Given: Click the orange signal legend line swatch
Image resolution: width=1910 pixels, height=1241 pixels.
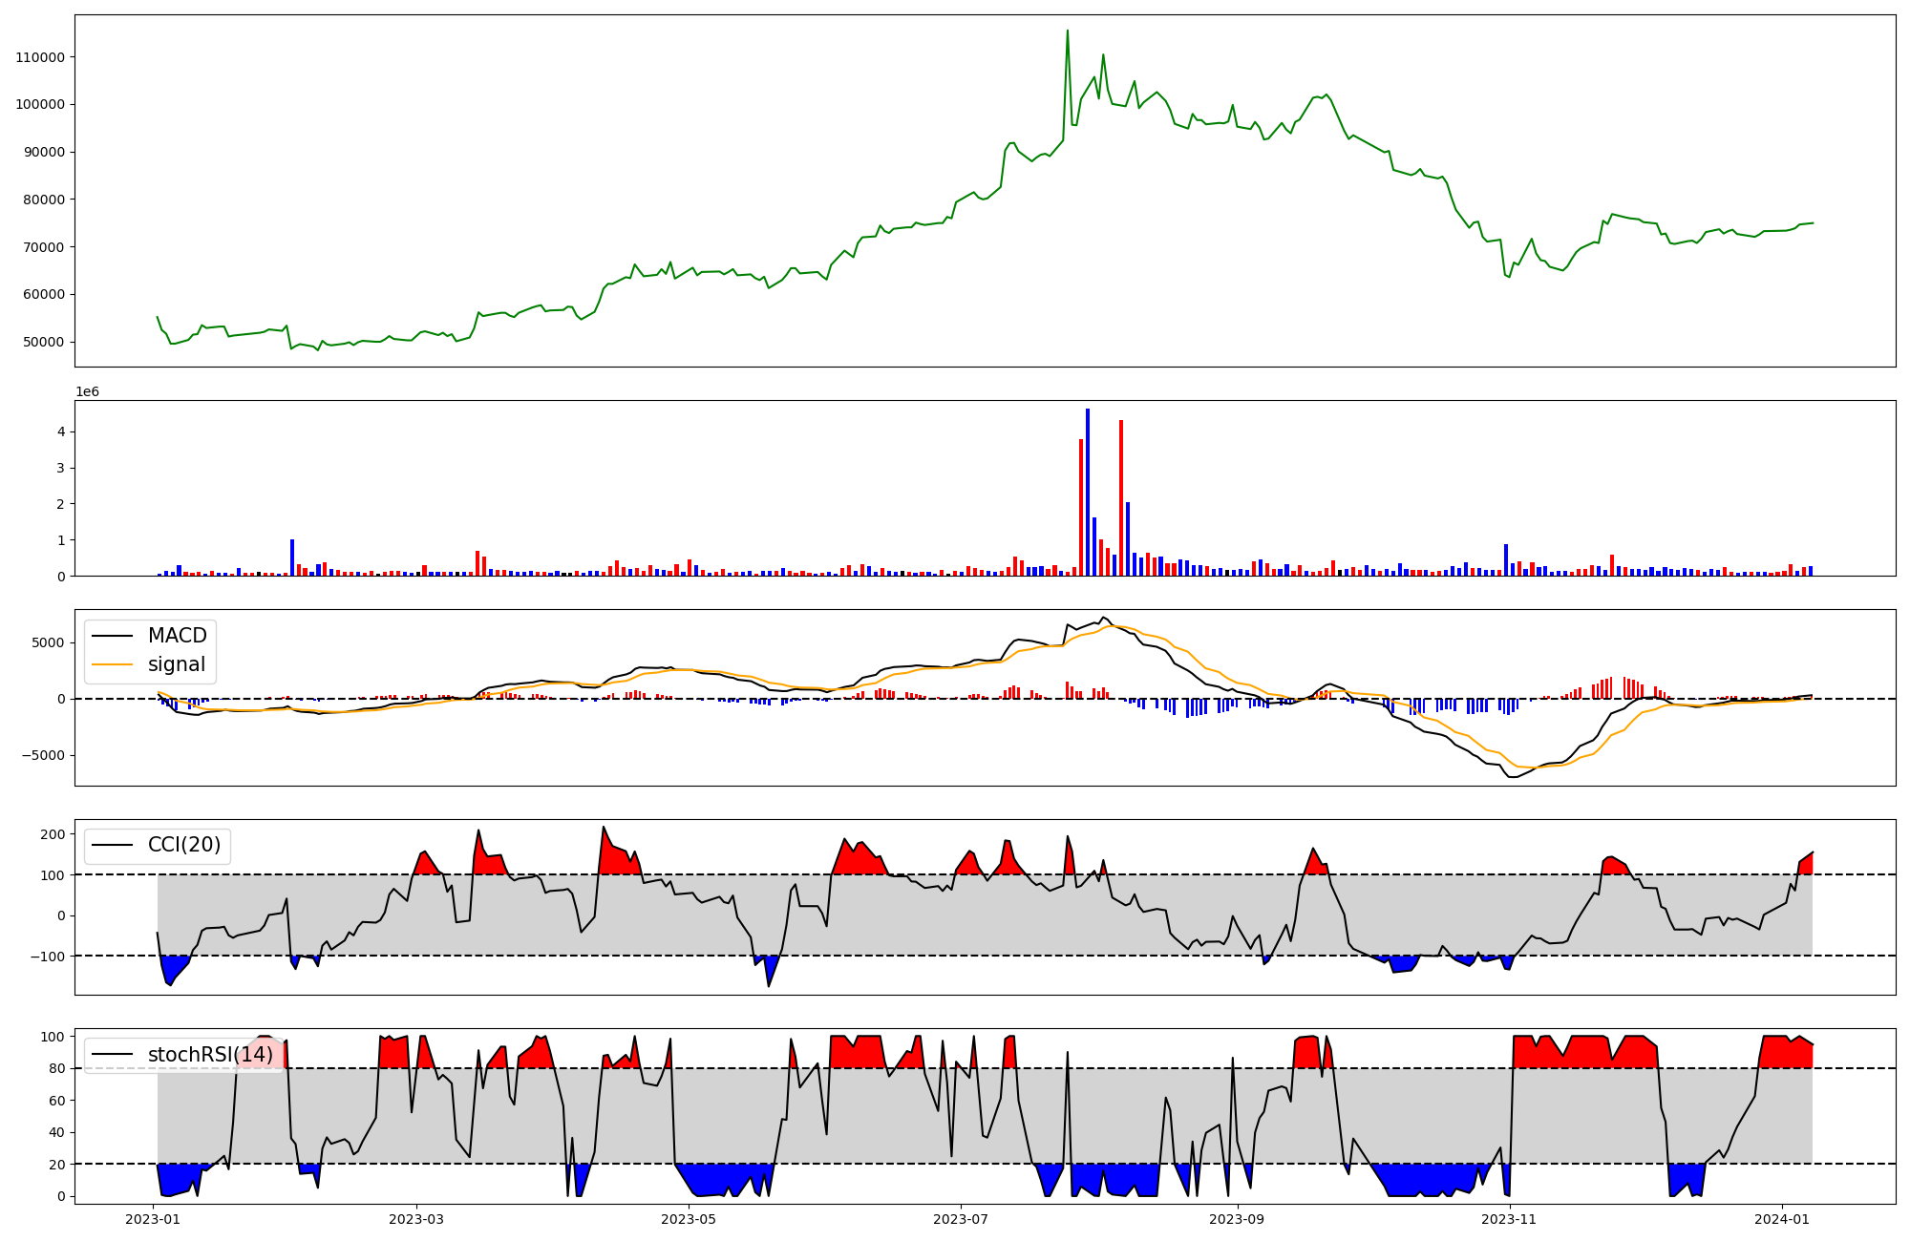Looking at the screenshot, I should click(x=112, y=664).
